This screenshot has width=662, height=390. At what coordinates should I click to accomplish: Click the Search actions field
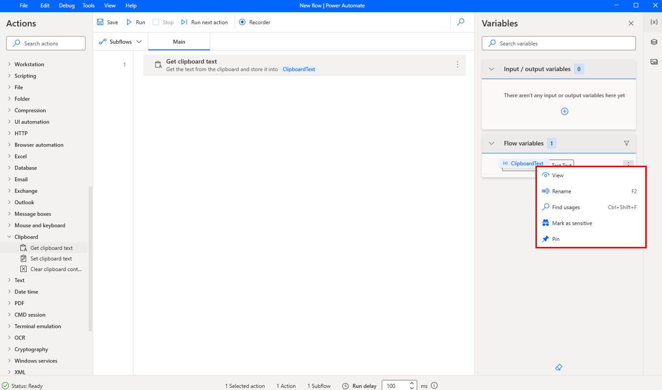click(x=45, y=43)
